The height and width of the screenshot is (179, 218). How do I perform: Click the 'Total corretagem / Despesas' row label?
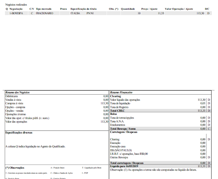coord(127,163)
